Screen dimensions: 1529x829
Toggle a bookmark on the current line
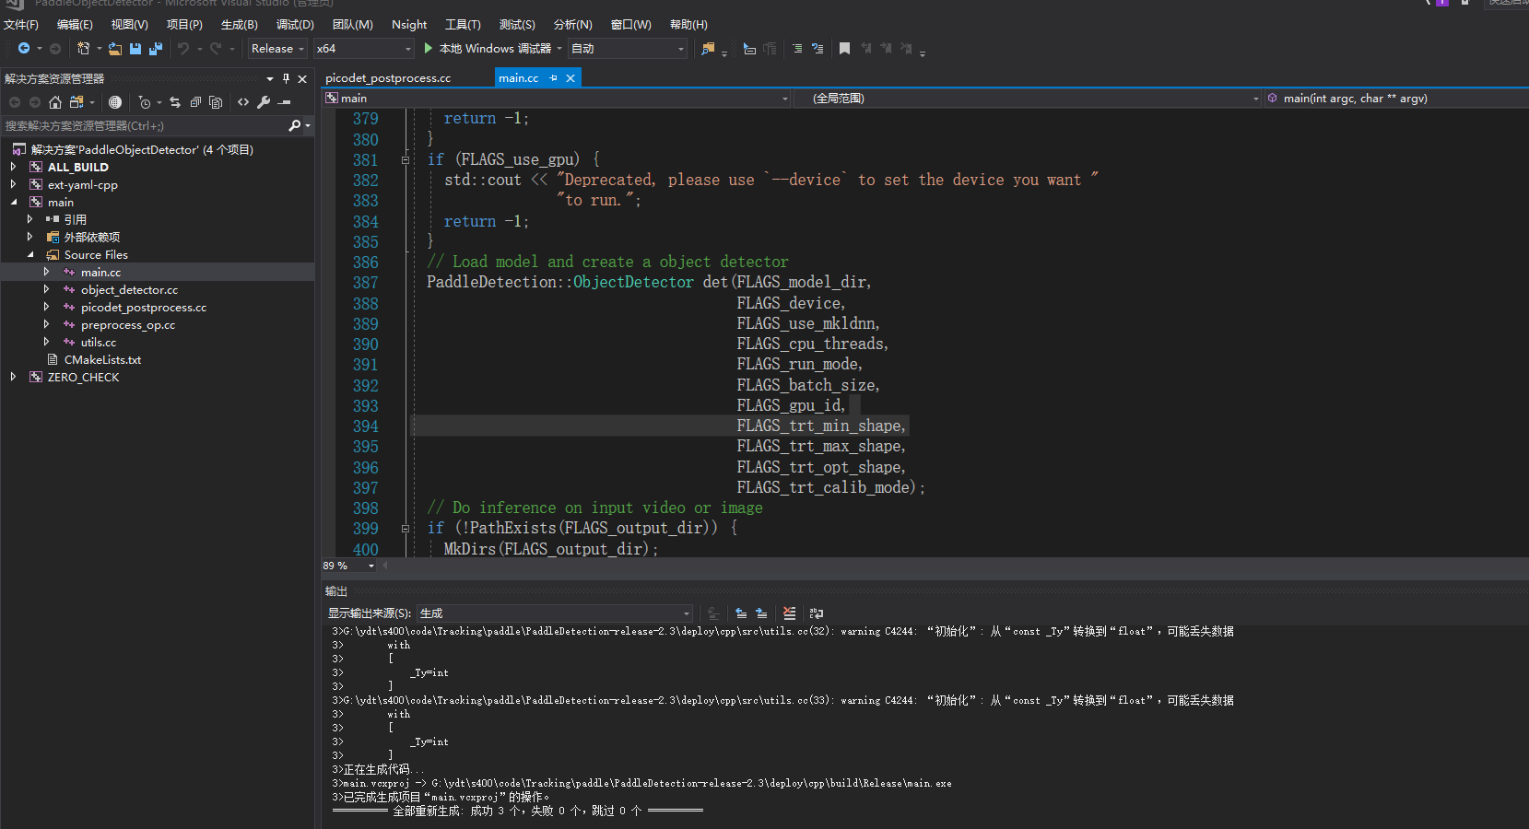click(x=844, y=48)
